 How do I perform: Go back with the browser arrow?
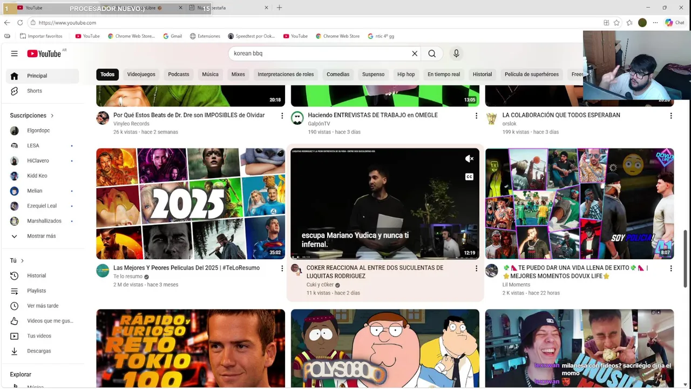7,23
